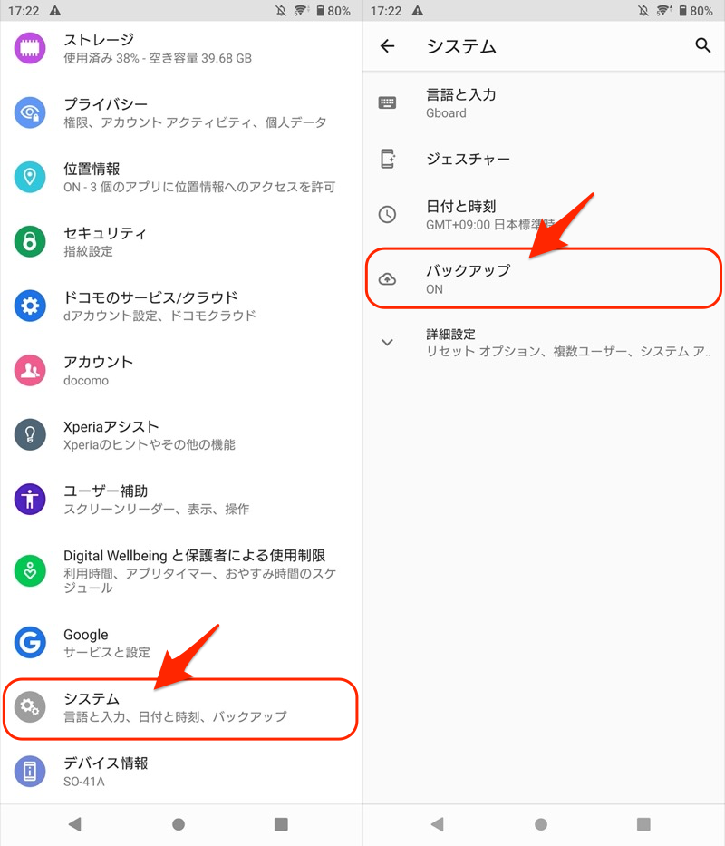Expand 詳細設定 advanced settings row
The height and width of the screenshot is (846, 725).
click(544, 342)
